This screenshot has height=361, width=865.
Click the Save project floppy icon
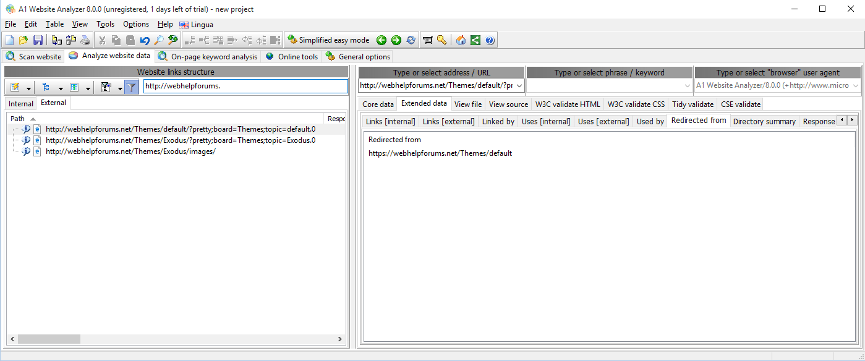tap(38, 40)
